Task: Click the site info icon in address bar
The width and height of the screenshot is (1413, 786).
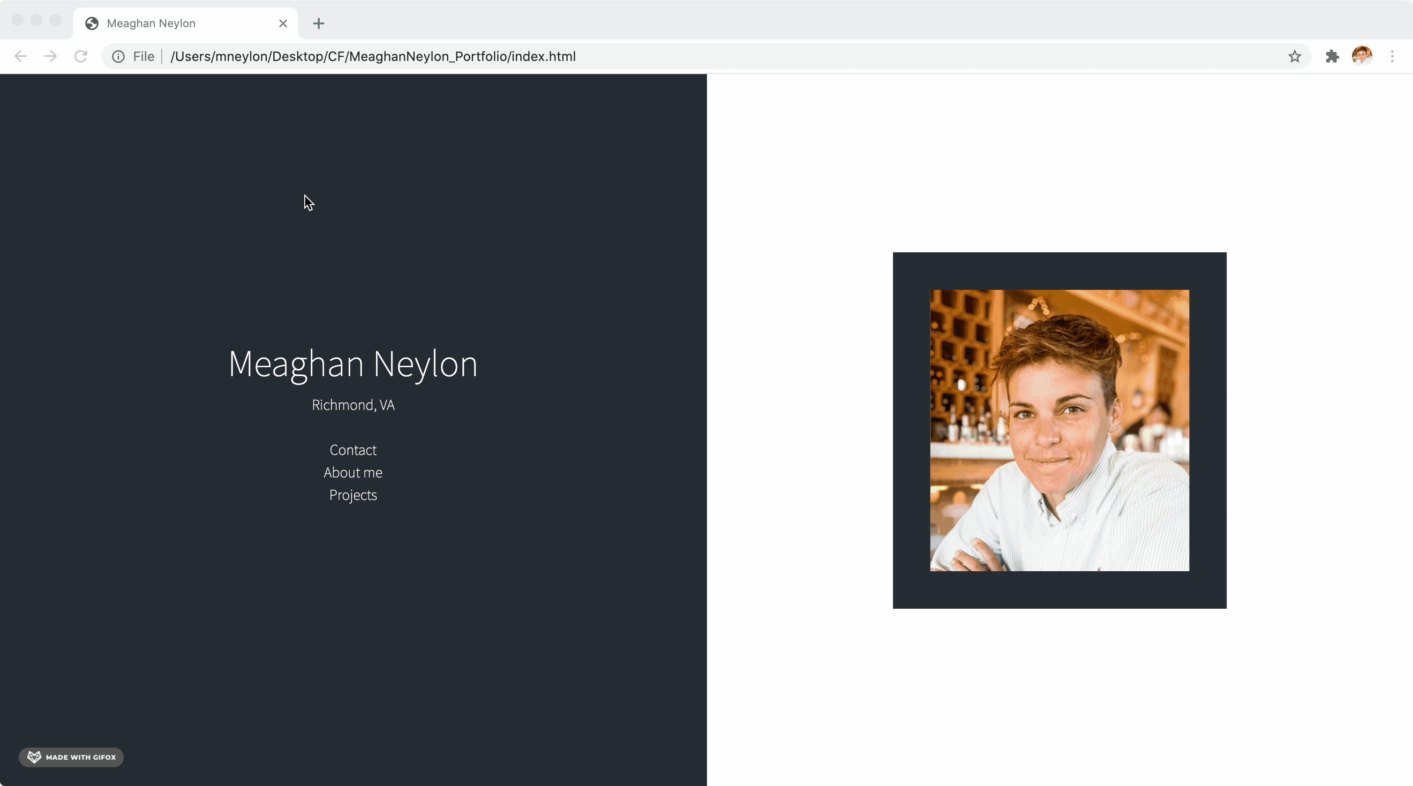Action: point(119,57)
